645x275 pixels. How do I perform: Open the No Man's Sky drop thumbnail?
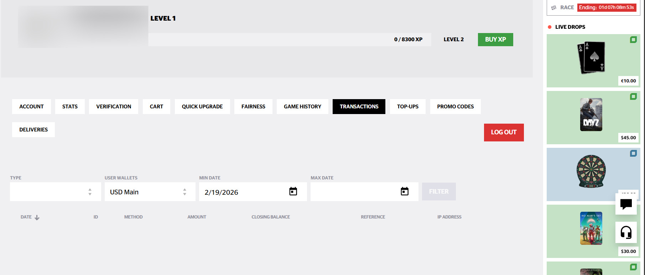[x=591, y=228]
